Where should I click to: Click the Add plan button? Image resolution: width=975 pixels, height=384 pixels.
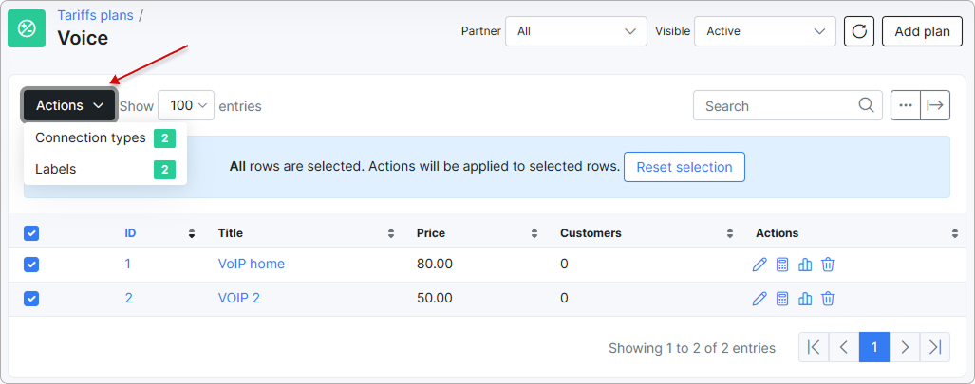[x=922, y=31]
